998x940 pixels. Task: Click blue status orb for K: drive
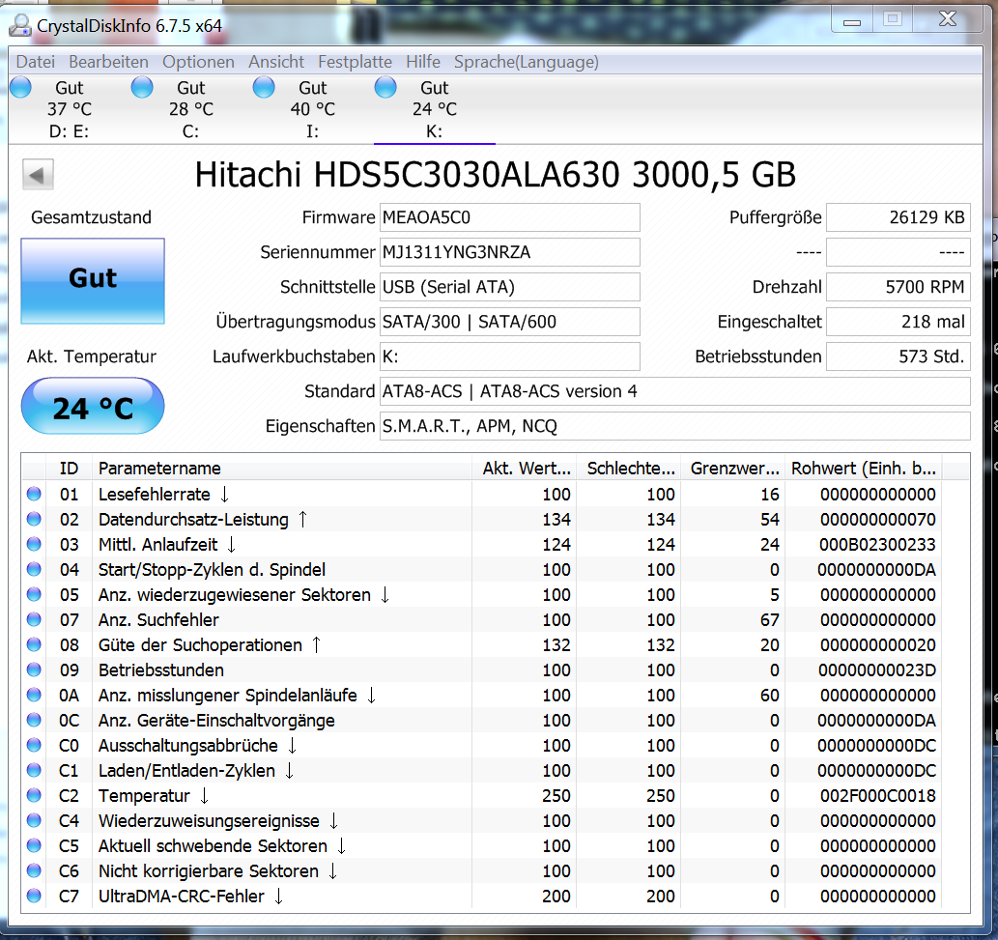pyautogui.click(x=385, y=87)
